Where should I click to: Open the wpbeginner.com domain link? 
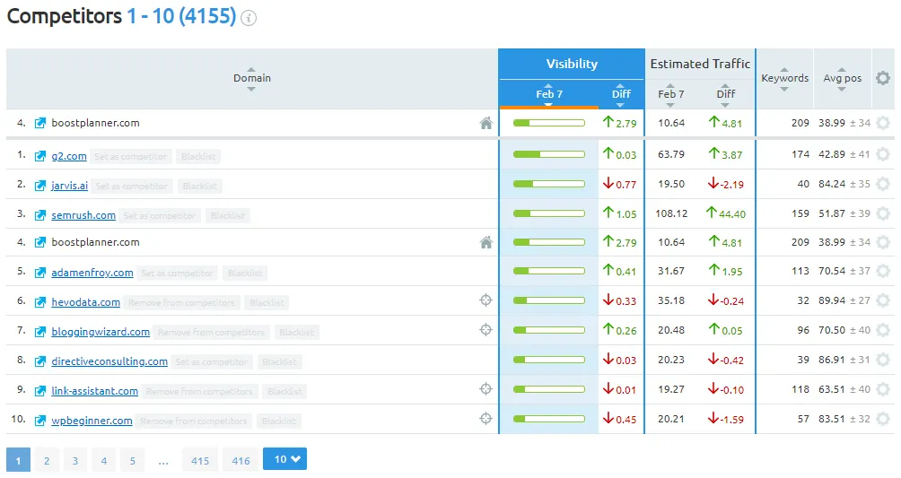tap(92, 421)
